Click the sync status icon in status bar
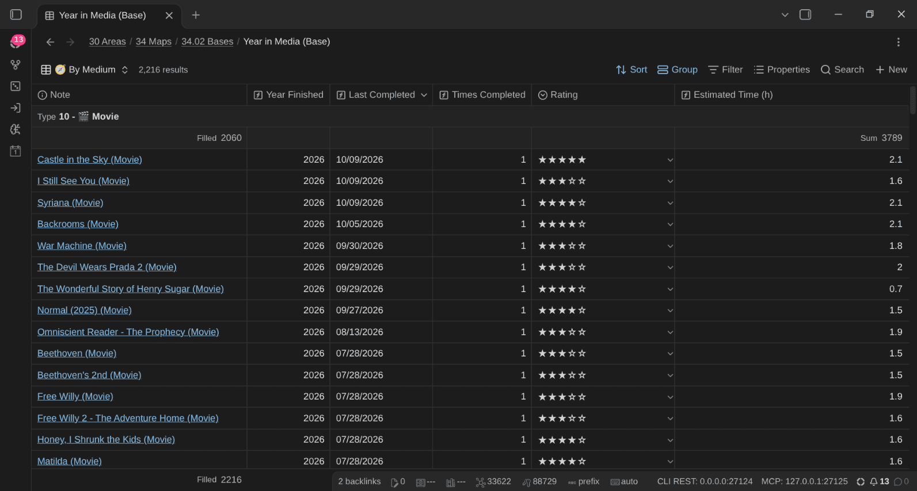Screen dimensions: 917x491 pyautogui.click(x=861, y=482)
